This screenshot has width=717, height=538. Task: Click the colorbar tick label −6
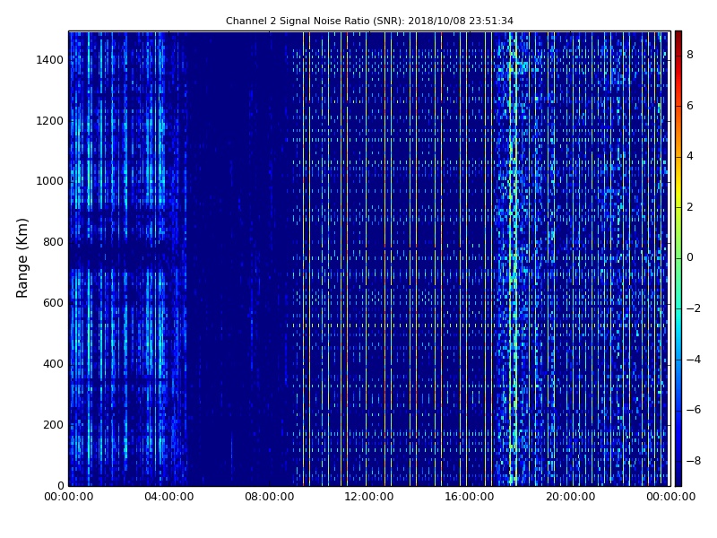tap(693, 410)
